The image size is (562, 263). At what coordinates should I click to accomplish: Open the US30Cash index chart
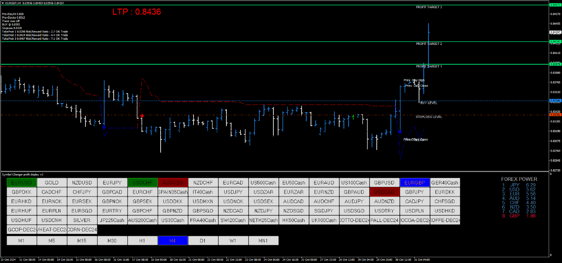173,220
